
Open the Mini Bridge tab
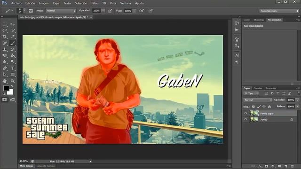click(26, 166)
